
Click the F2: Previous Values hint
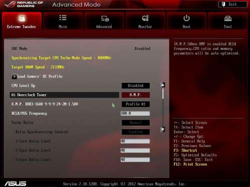pos(192,146)
